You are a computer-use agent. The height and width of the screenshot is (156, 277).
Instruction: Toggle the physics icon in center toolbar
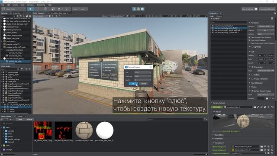138,9
